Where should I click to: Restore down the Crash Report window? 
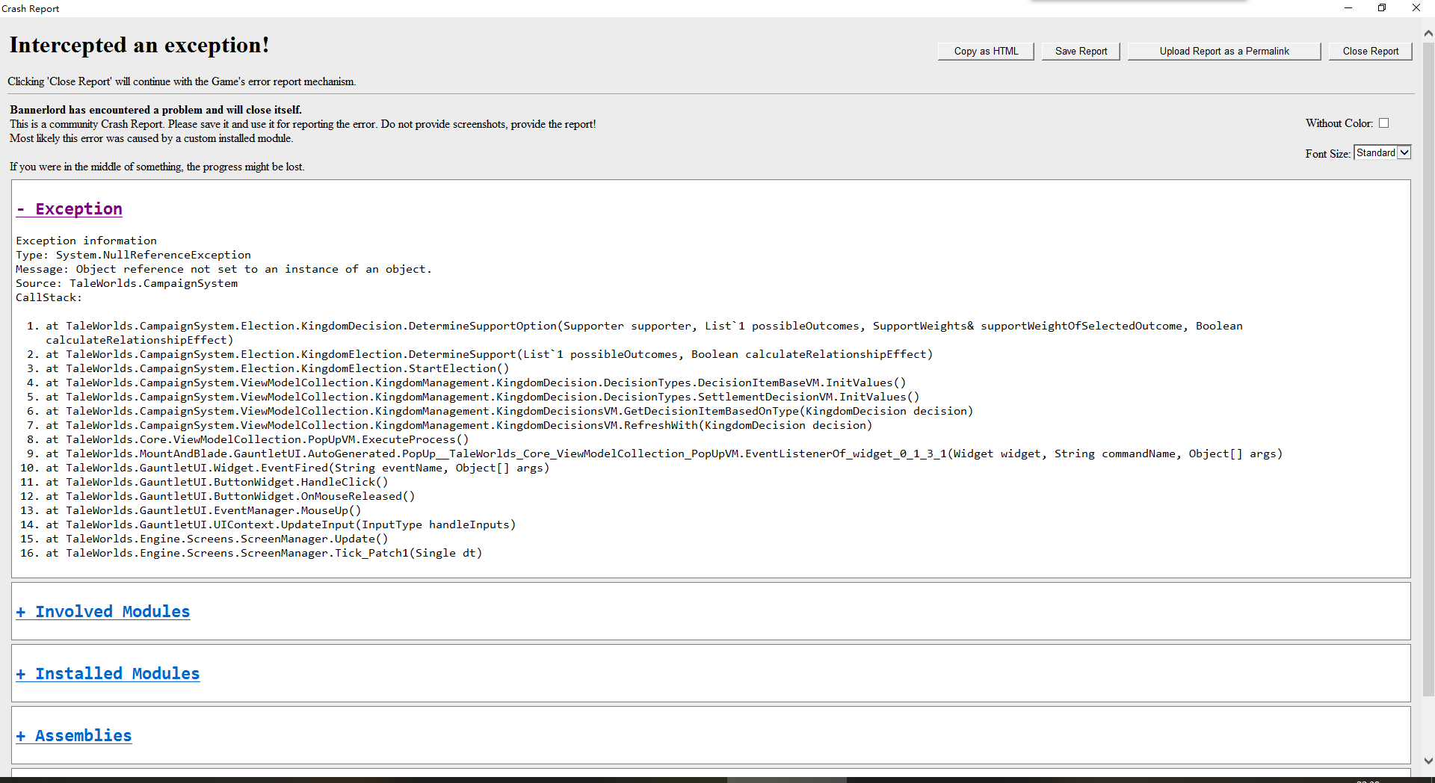(x=1382, y=8)
